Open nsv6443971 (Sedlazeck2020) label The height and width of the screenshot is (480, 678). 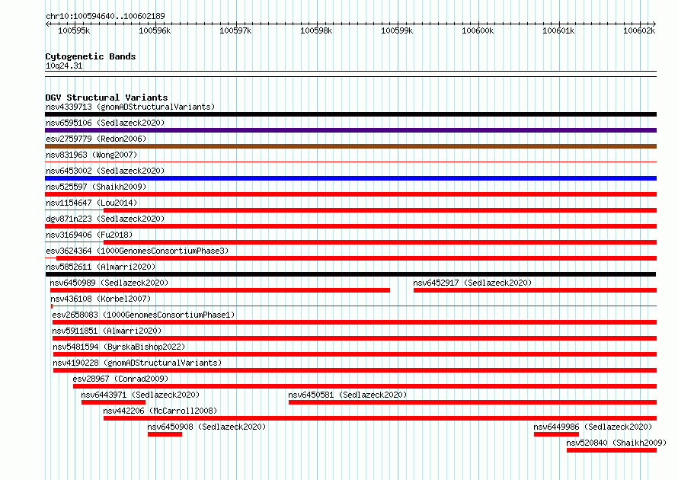(140, 395)
